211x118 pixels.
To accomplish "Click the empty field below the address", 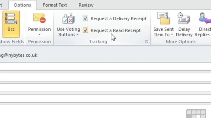I will pos(105,66).
